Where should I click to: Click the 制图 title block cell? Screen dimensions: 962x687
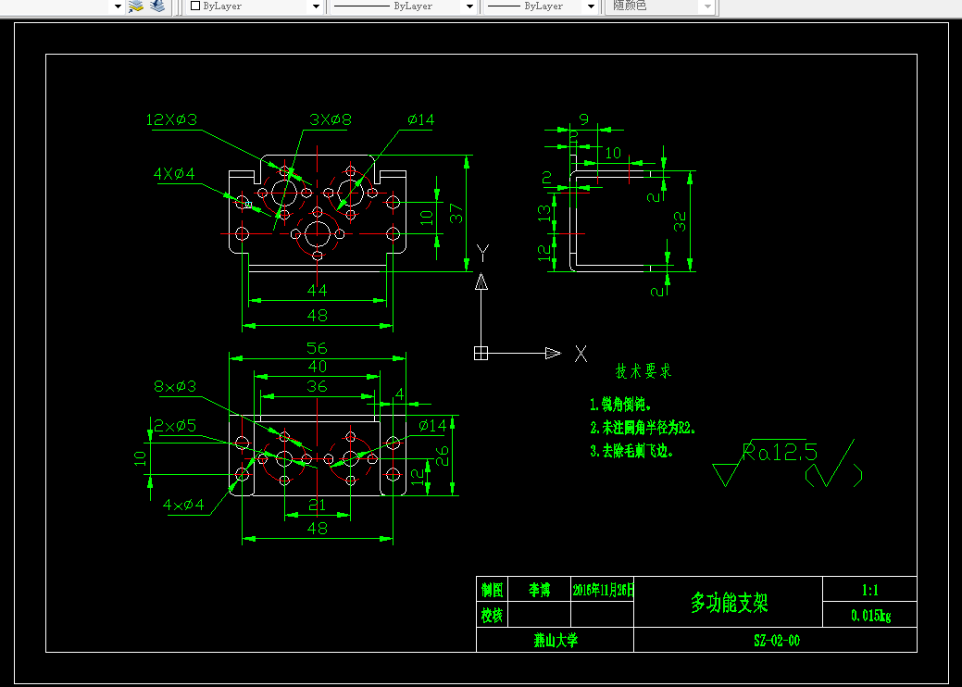point(492,590)
